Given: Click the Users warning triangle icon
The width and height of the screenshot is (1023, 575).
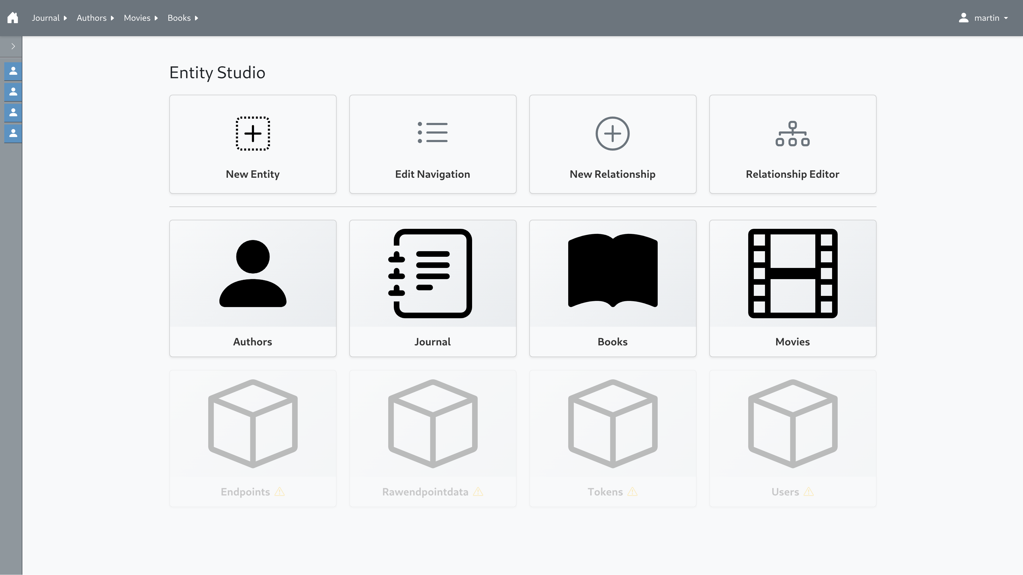Looking at the screenshot, I should coord(809,492).
